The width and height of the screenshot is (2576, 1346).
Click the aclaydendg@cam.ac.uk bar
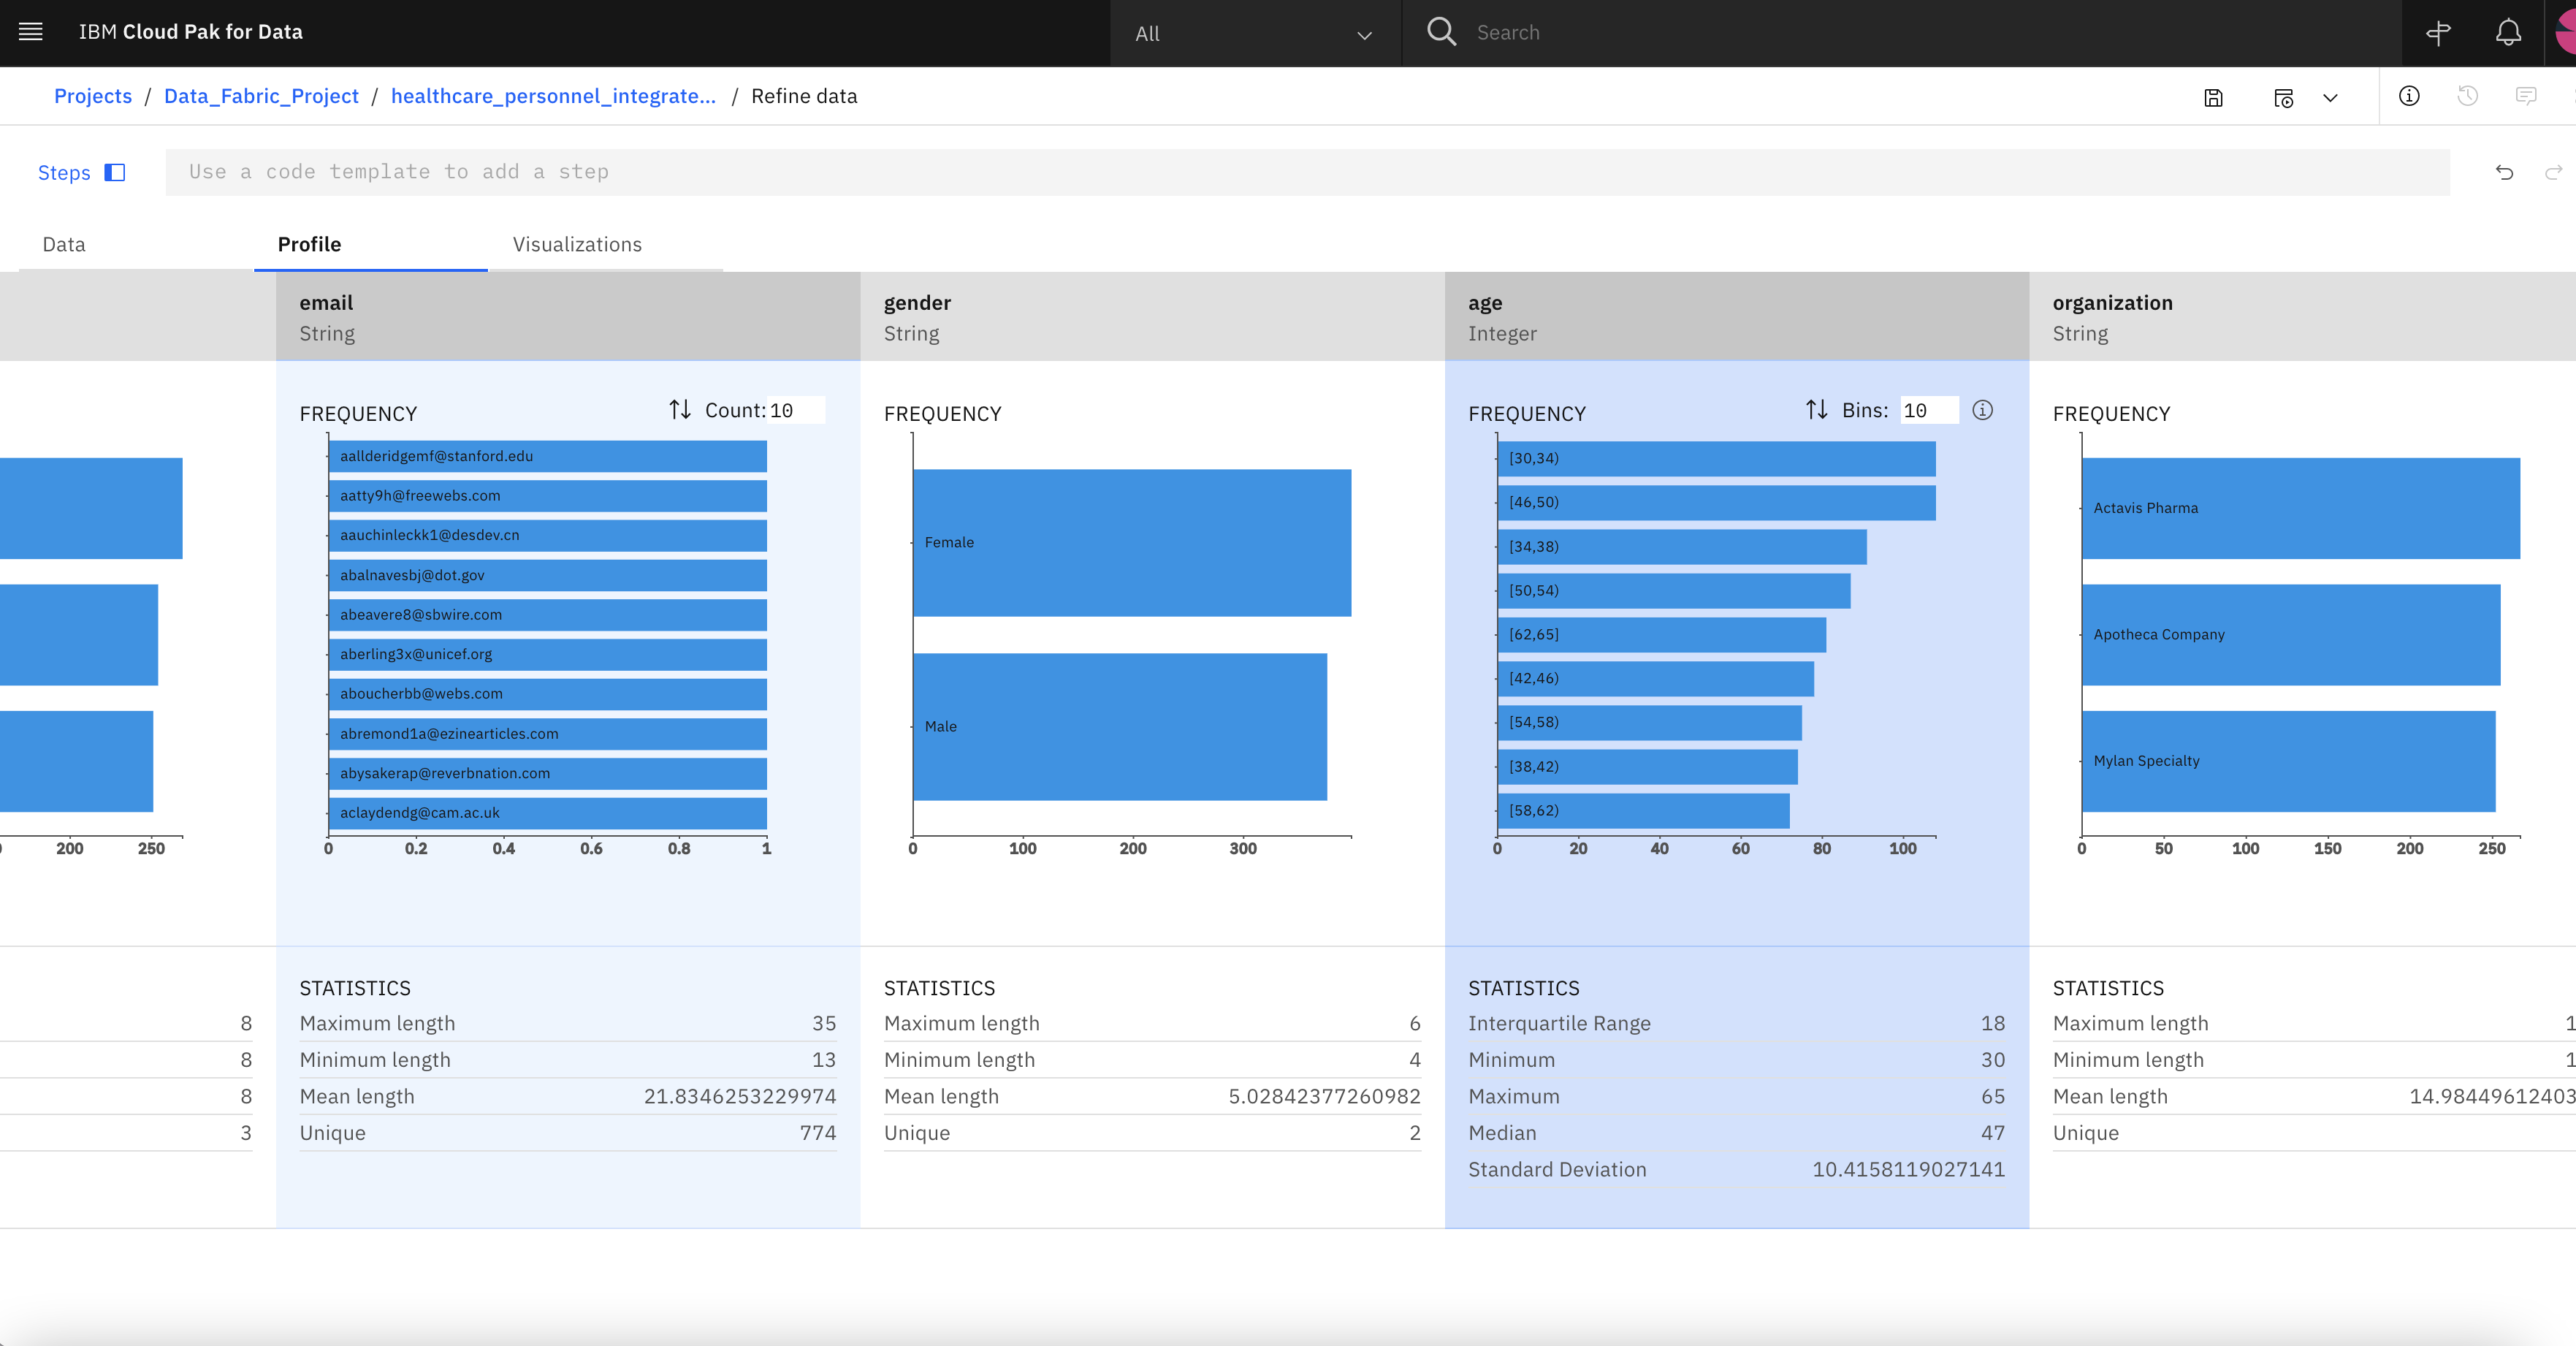[547, 813]
